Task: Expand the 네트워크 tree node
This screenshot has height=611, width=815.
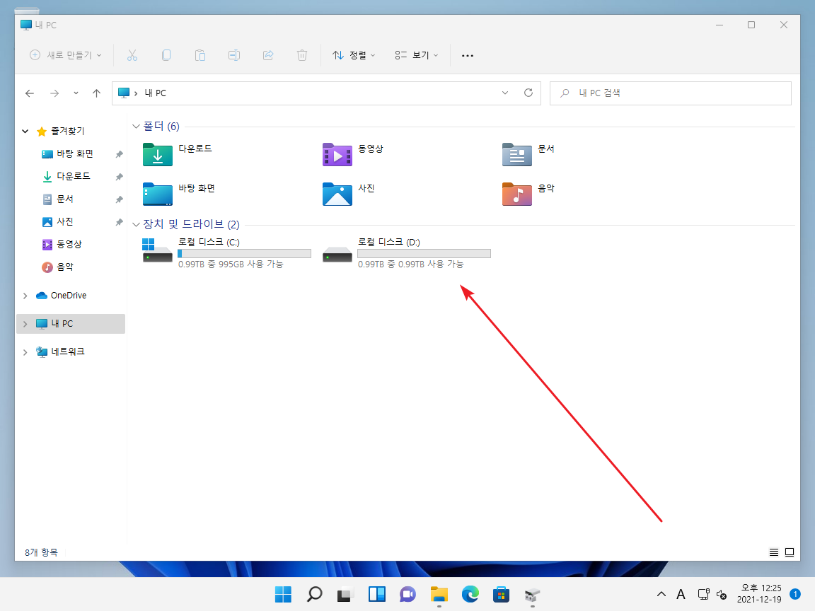Action: pos(25,351)
